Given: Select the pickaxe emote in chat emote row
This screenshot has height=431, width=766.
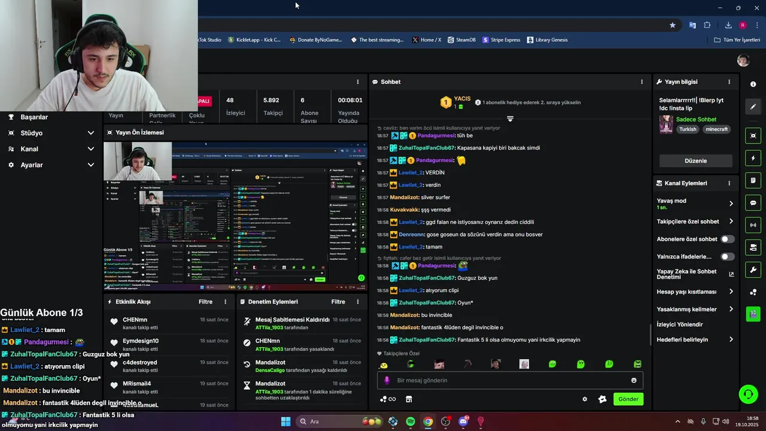Looking at the screenshot, I should (468, 364).
